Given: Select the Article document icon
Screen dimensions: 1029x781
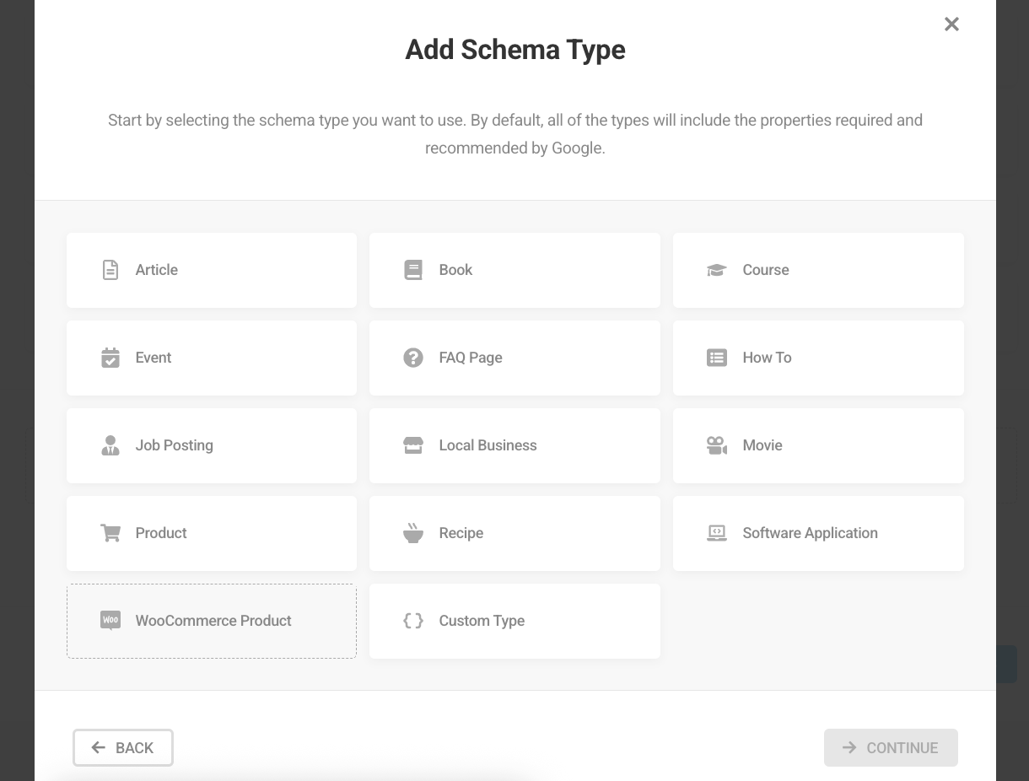Looking at the screenshot, I should pos(110,270).
